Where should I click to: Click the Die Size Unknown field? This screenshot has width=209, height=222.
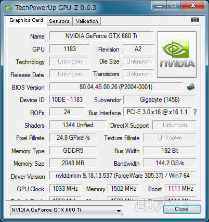(138, 61)
